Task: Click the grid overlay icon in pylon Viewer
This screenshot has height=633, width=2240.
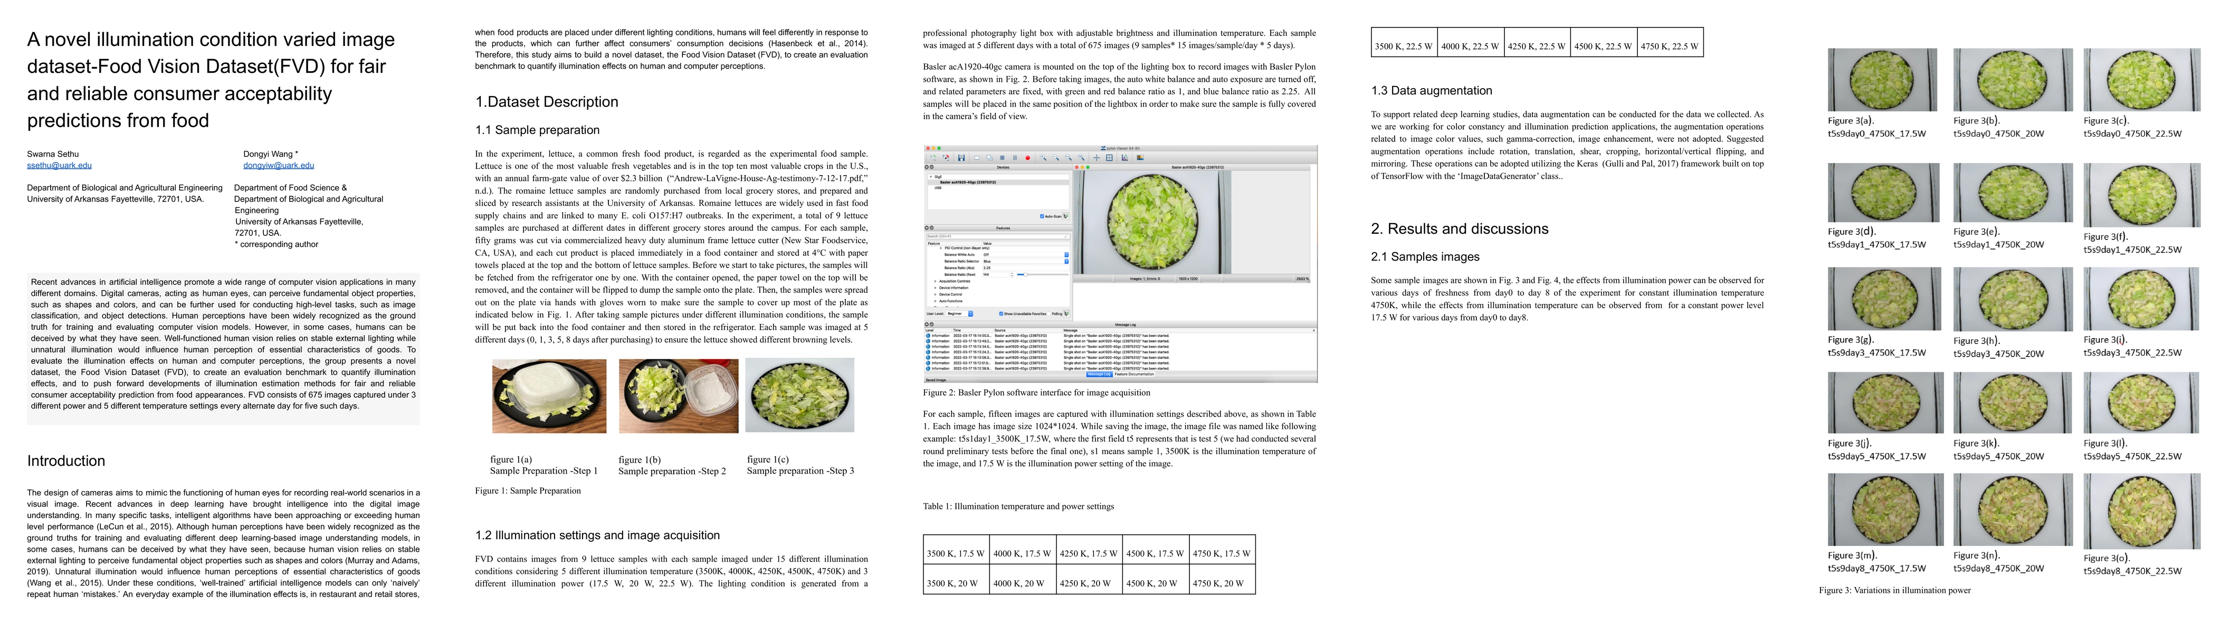Action: pyautogui.click(x=1110, y=158)
